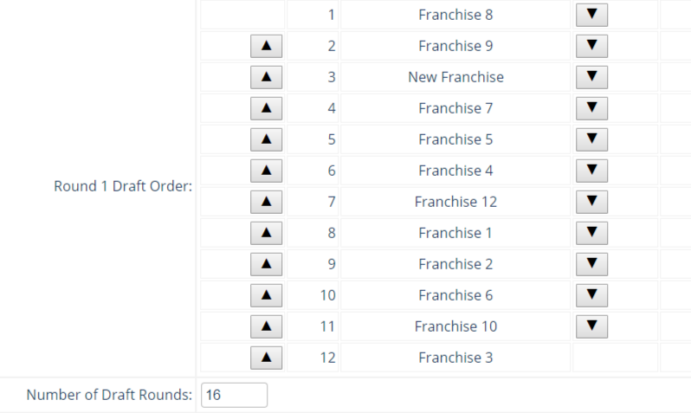Move Franchise 5 up one pick

[266, 139]
